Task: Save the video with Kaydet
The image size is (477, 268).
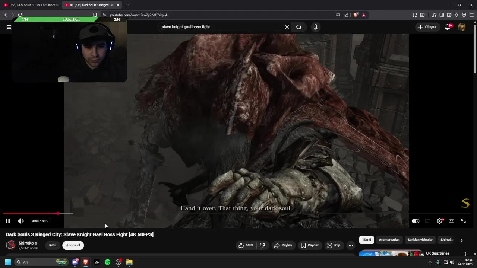Action: [309, 245]
